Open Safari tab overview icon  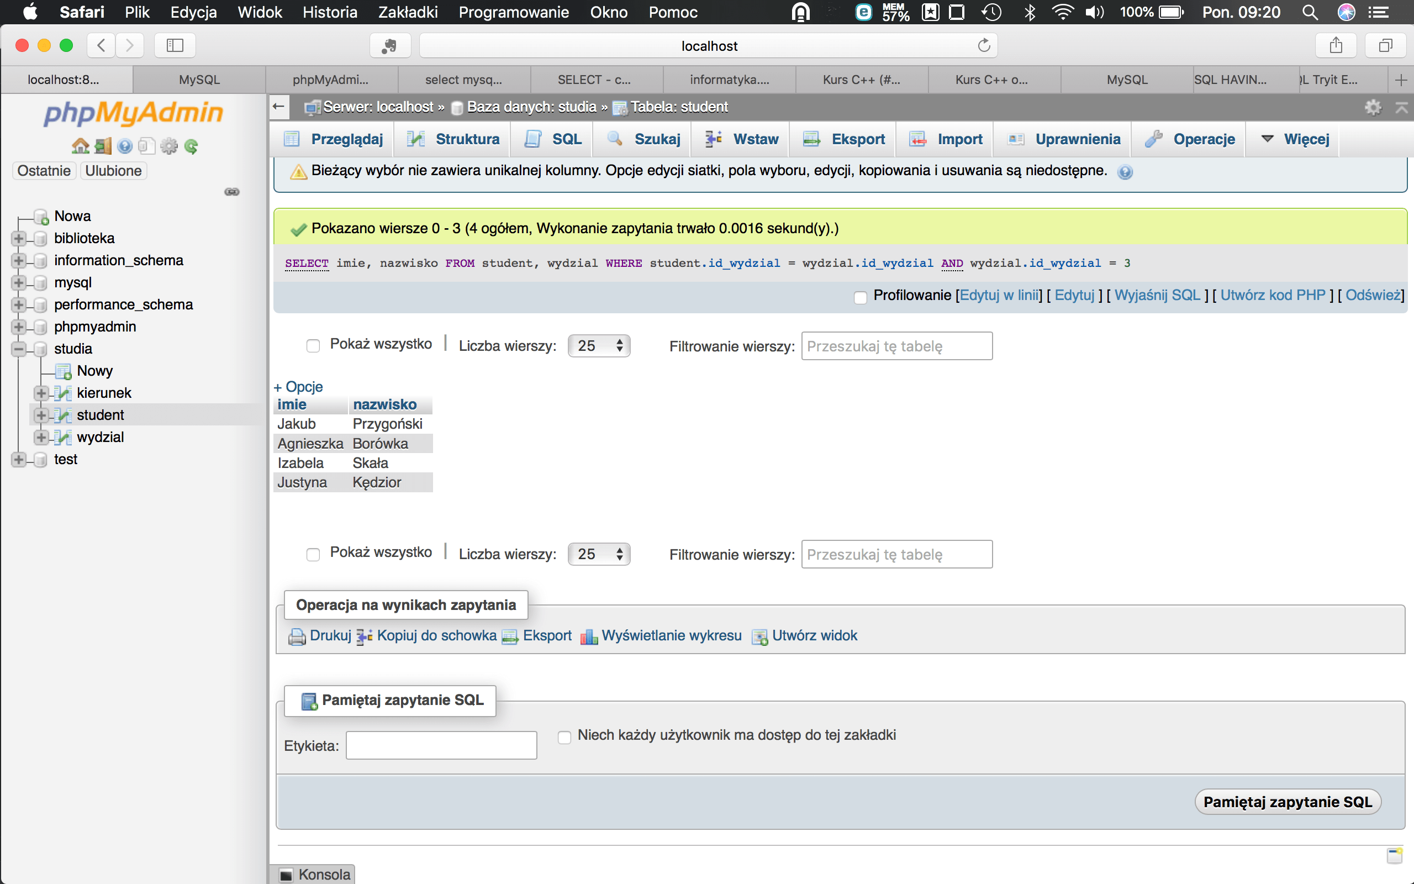(1385, 45)
